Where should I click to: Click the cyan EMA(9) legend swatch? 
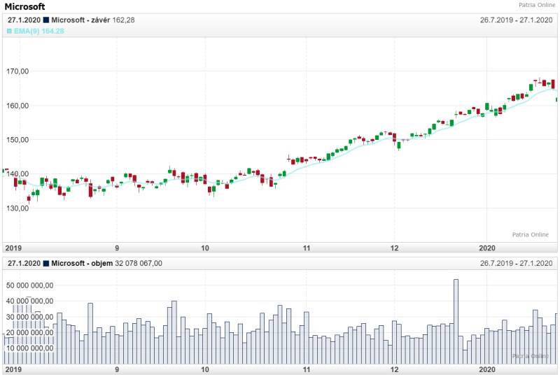click(x=10, y=31)
